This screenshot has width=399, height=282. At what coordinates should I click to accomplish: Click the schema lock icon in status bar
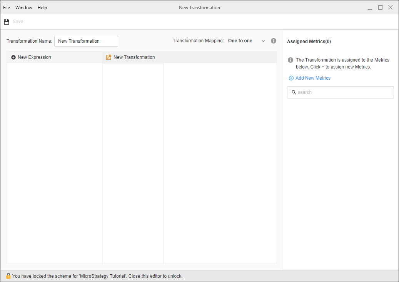pos(8,276)
